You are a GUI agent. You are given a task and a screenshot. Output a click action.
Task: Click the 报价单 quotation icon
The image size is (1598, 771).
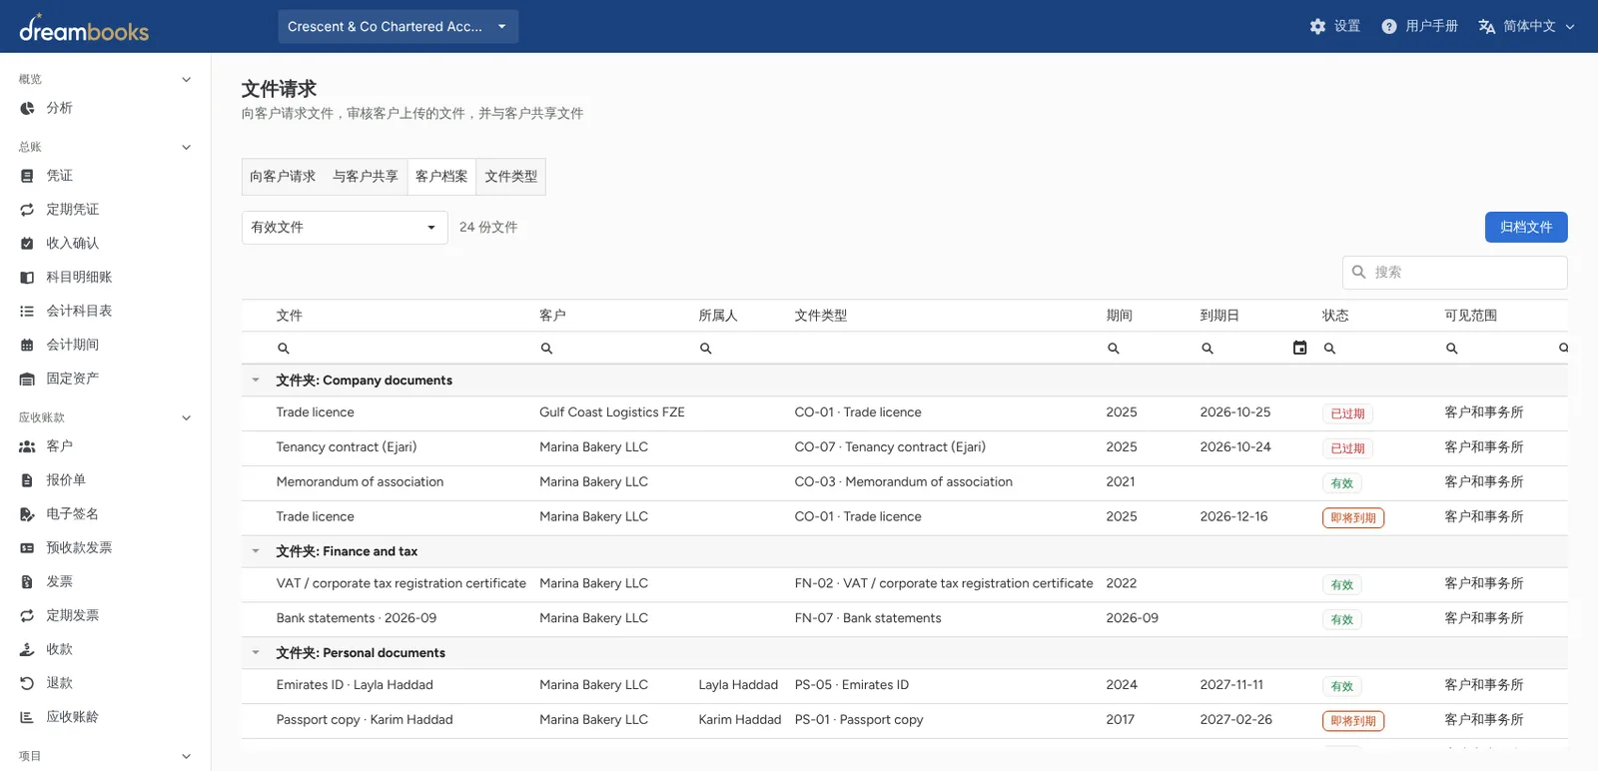pyautogui.click(x=27, y=480)
